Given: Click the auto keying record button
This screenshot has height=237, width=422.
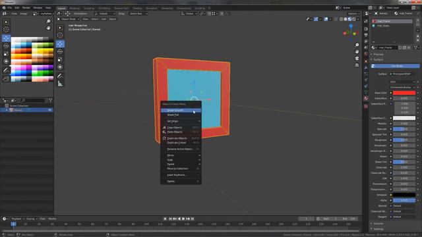Looking at the screenshot, I should 165,219.
